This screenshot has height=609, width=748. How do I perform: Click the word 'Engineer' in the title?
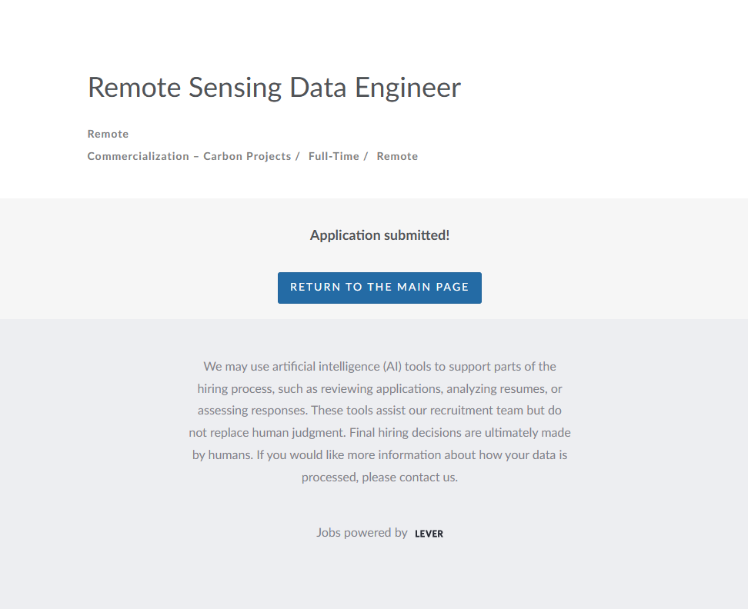pyautogui.click(x=407, y=88)
